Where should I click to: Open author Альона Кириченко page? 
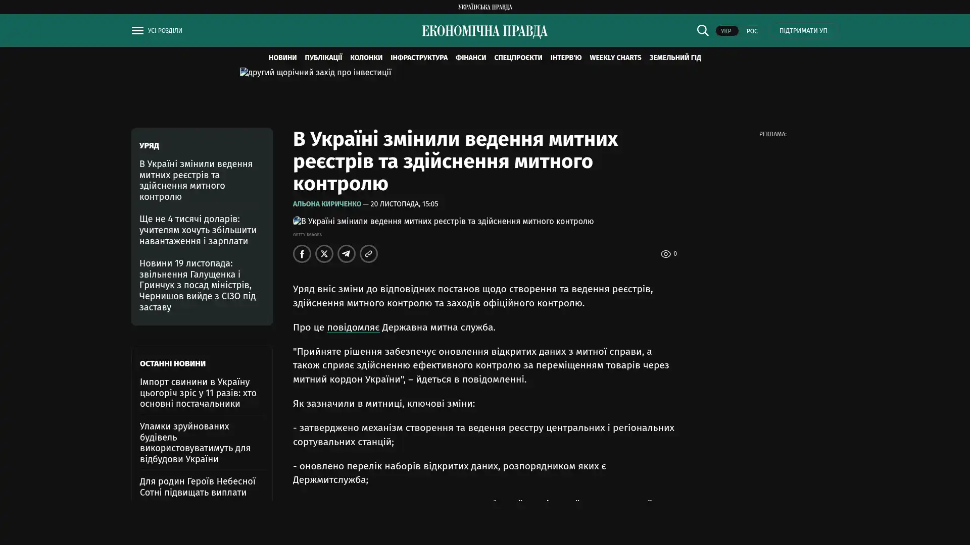[x=327, y=204]
